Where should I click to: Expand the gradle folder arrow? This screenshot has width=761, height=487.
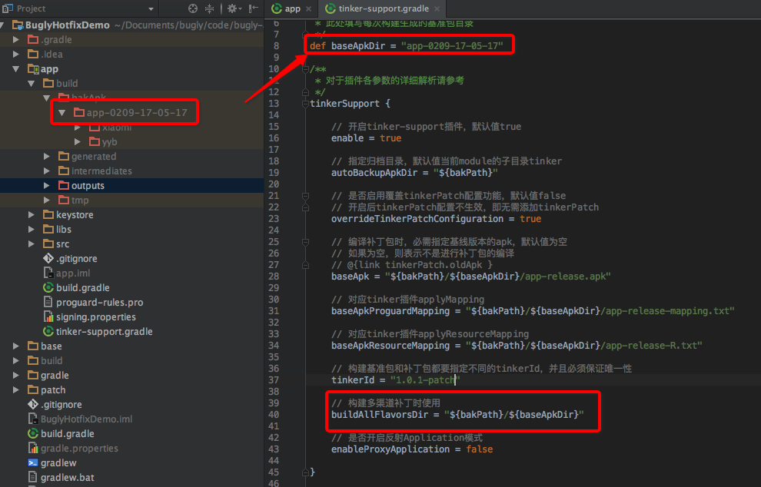click(16, 375)
